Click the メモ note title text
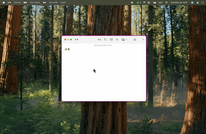206x134 pixels. coord(67,49)
